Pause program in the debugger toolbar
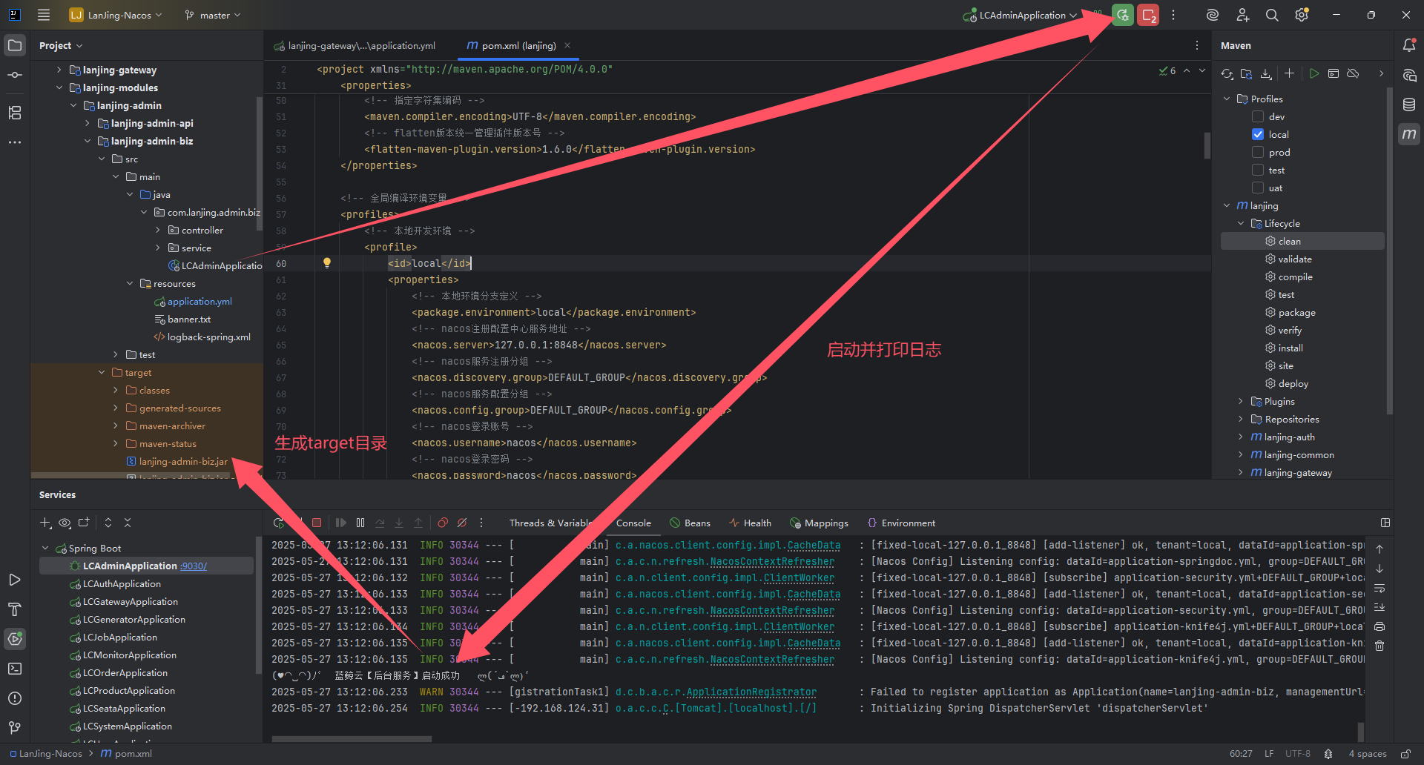 click(x=360, y=523)
